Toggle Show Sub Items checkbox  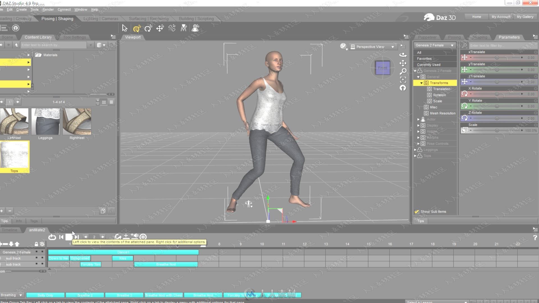click(x=417, y=211)
